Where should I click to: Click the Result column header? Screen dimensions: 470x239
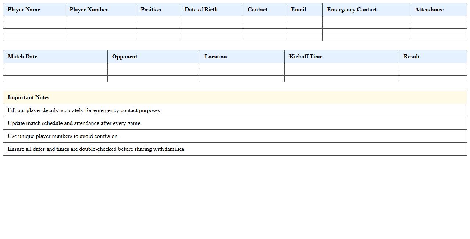click(x=412, y=57)
